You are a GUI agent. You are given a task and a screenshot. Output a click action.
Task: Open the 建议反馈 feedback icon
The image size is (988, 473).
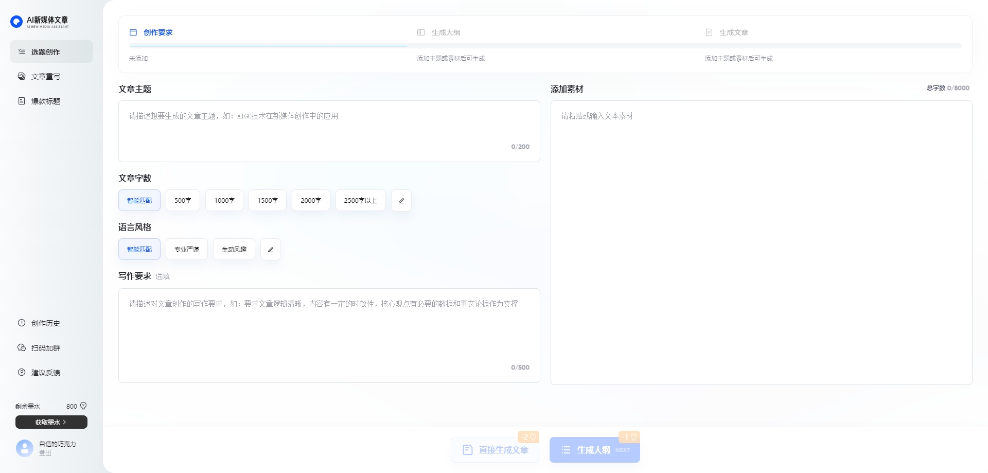click(21, 372)
